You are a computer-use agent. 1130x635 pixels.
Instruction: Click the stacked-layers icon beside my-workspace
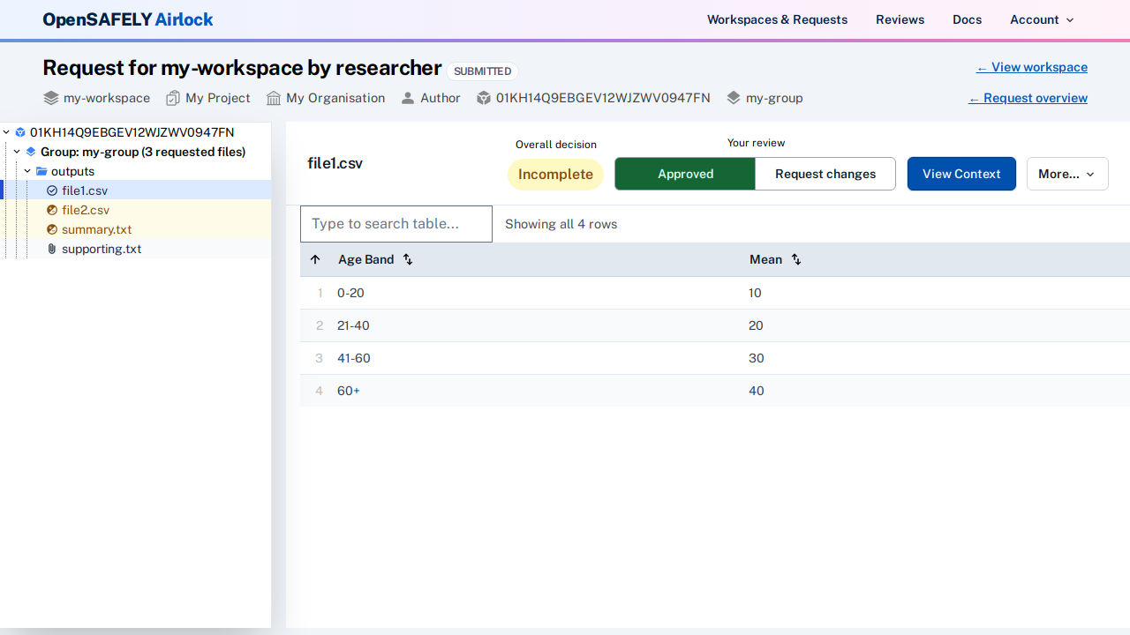pyautogui.click(x=50, y=98)
